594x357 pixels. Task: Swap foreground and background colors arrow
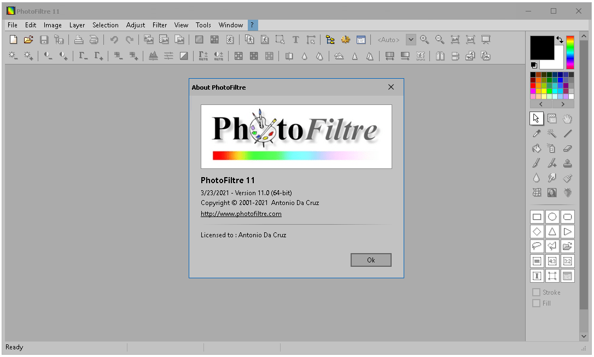(x=560, y=39)
